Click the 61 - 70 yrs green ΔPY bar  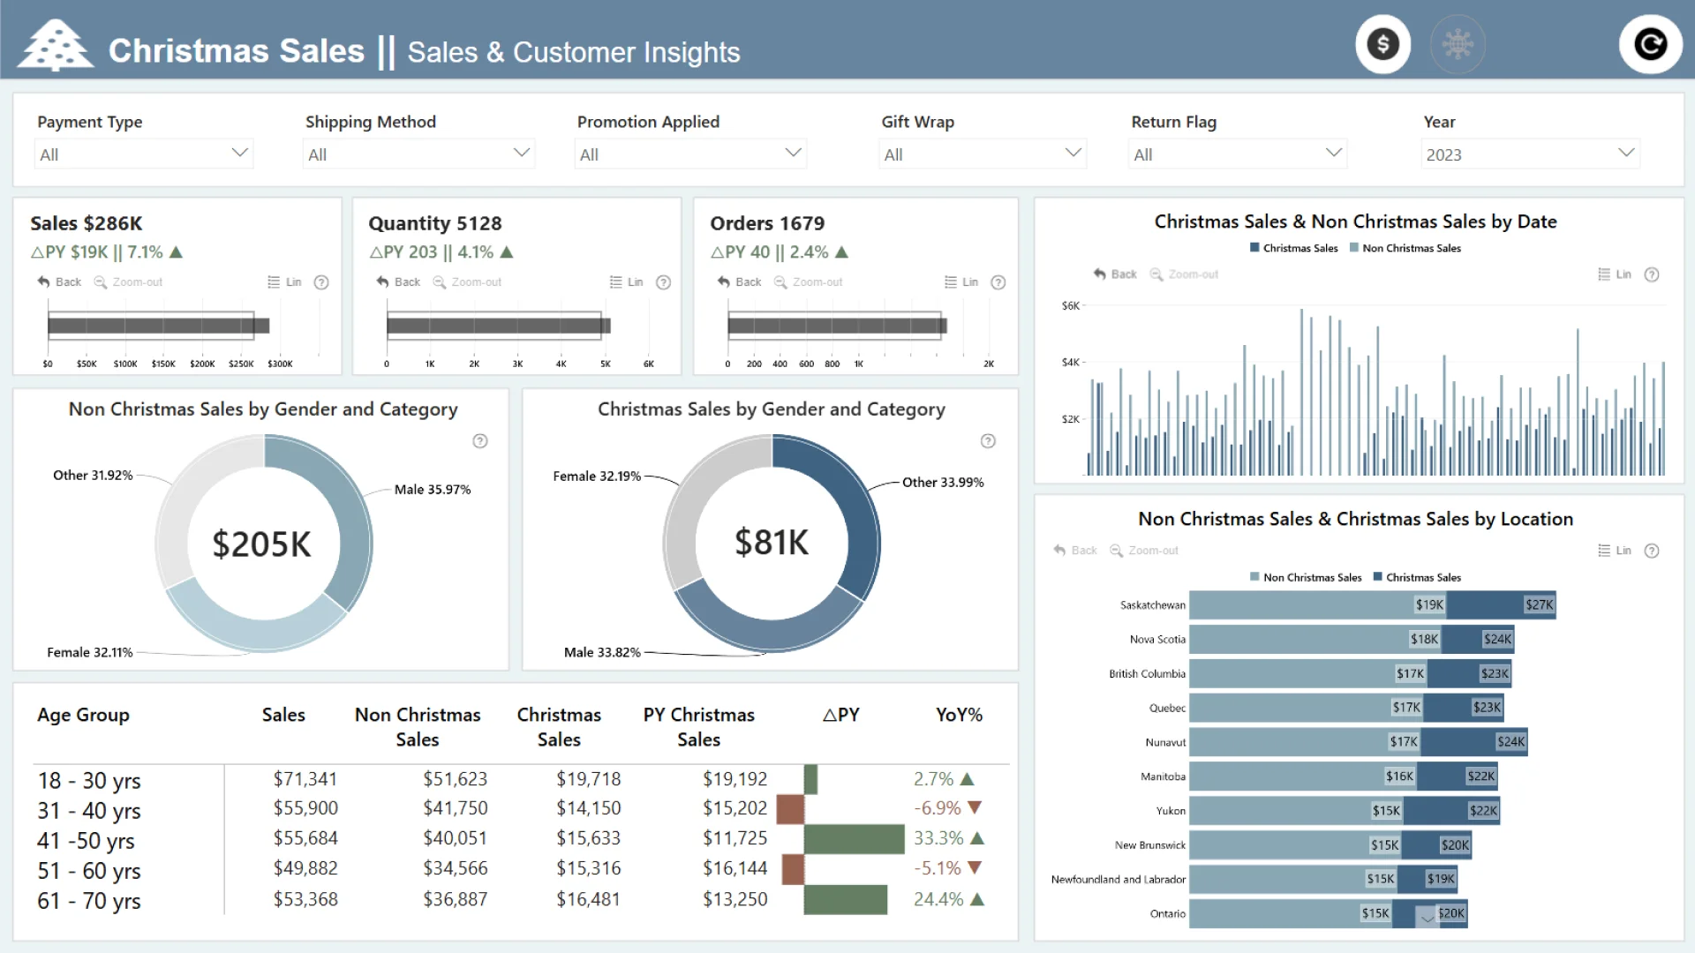pos(846,900)
